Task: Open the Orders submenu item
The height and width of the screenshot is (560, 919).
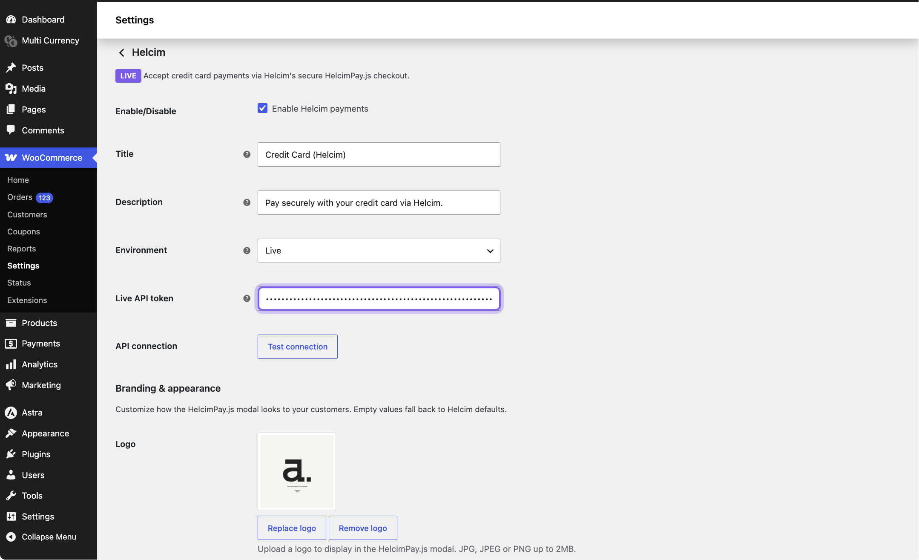Action: (20, 197)
